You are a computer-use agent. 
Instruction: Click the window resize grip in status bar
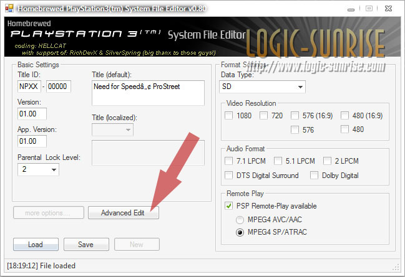coord(396,267)
